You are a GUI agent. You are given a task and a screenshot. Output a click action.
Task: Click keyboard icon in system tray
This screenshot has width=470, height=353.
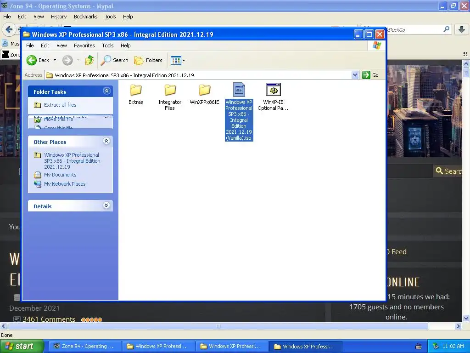point(419,347)
